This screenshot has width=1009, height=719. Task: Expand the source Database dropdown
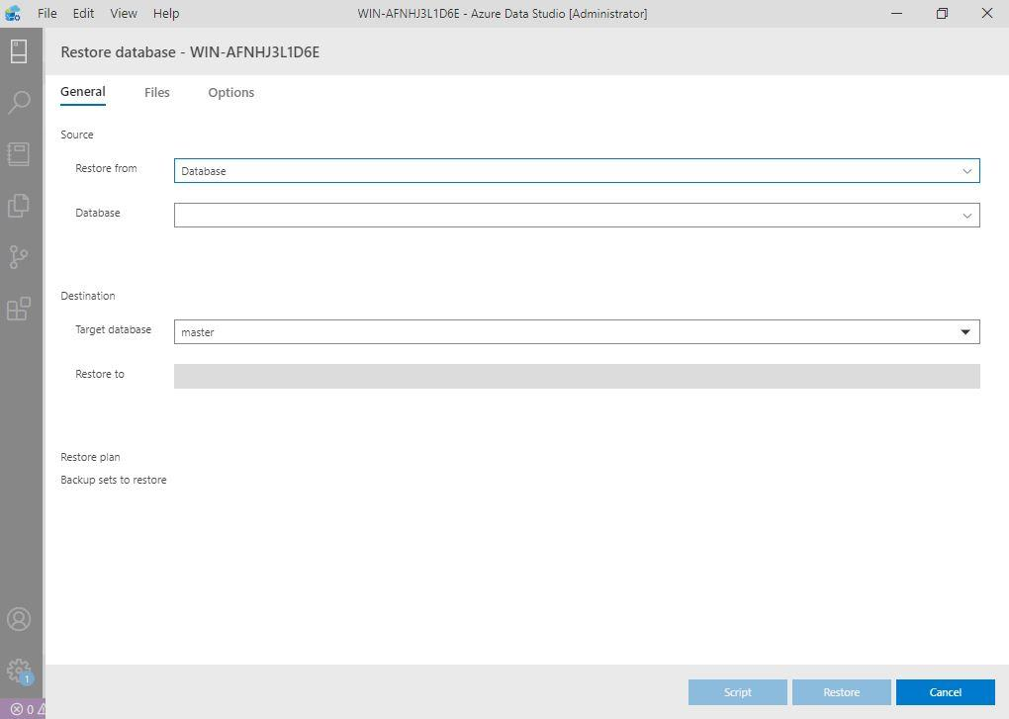(x=577, y=216)
